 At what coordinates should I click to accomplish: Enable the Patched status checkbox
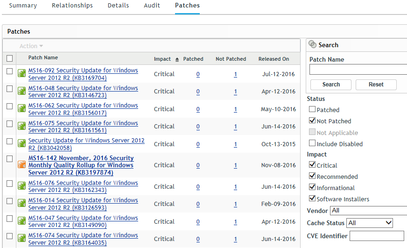coord(312,110)
